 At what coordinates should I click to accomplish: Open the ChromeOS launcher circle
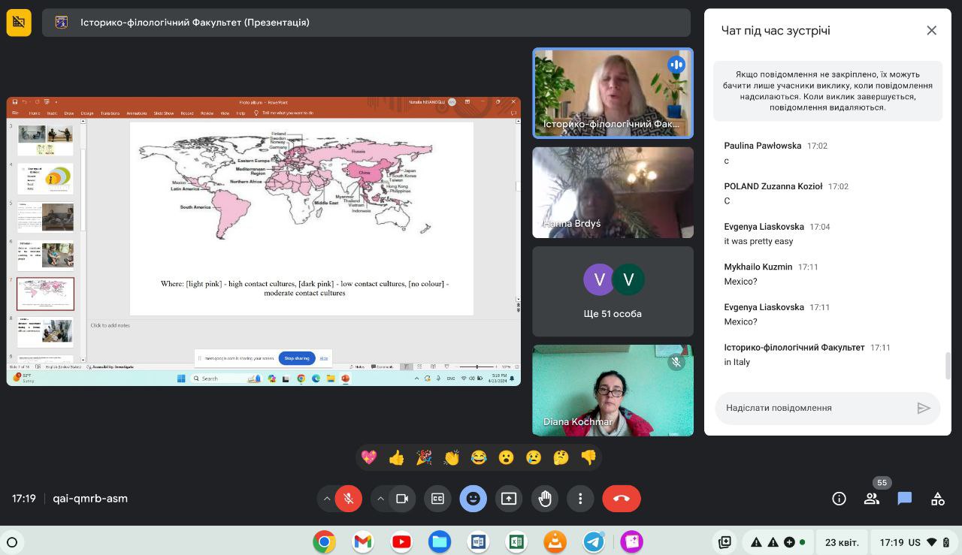11,541
